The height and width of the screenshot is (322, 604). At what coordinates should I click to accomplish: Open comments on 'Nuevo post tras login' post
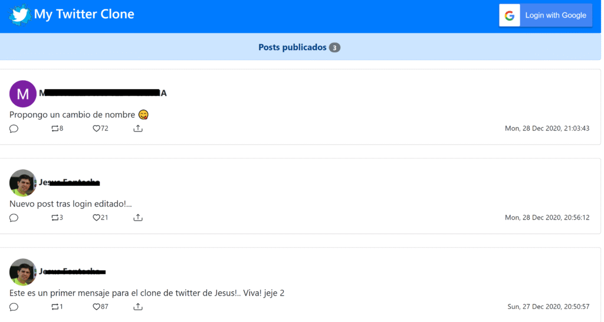click(14, 218)
